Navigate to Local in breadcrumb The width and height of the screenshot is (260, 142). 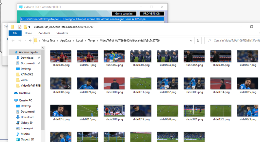point(79,41)
